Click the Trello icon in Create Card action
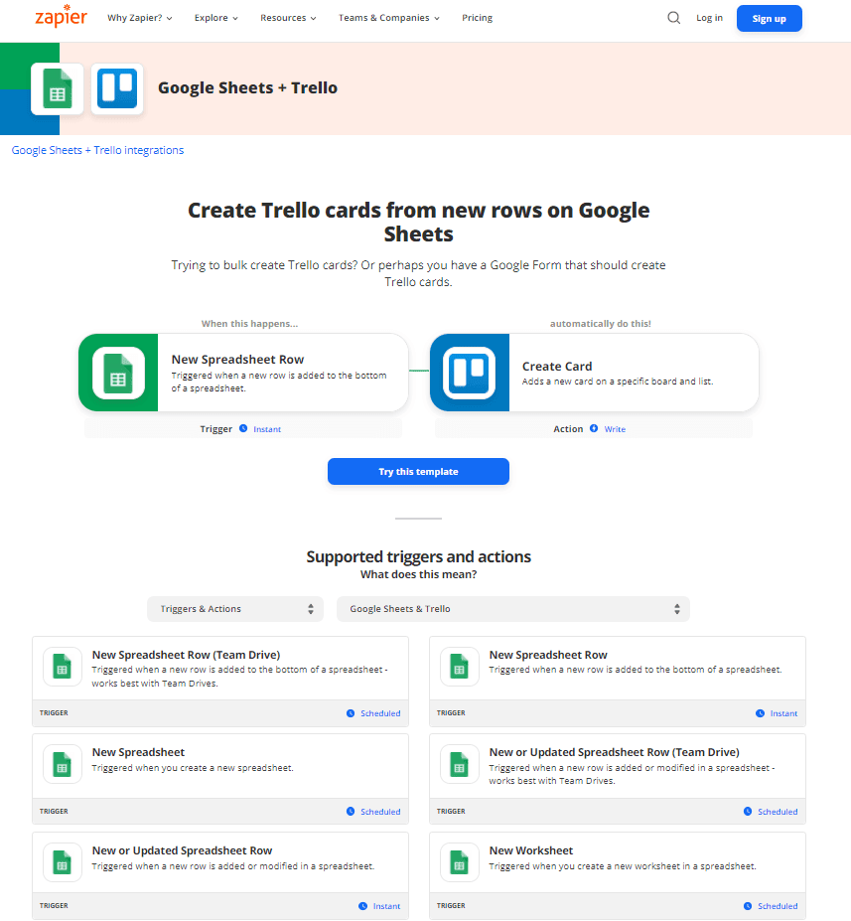Image resolution: width=851 pixels, height=921 pixels. (x=469, y=373)
